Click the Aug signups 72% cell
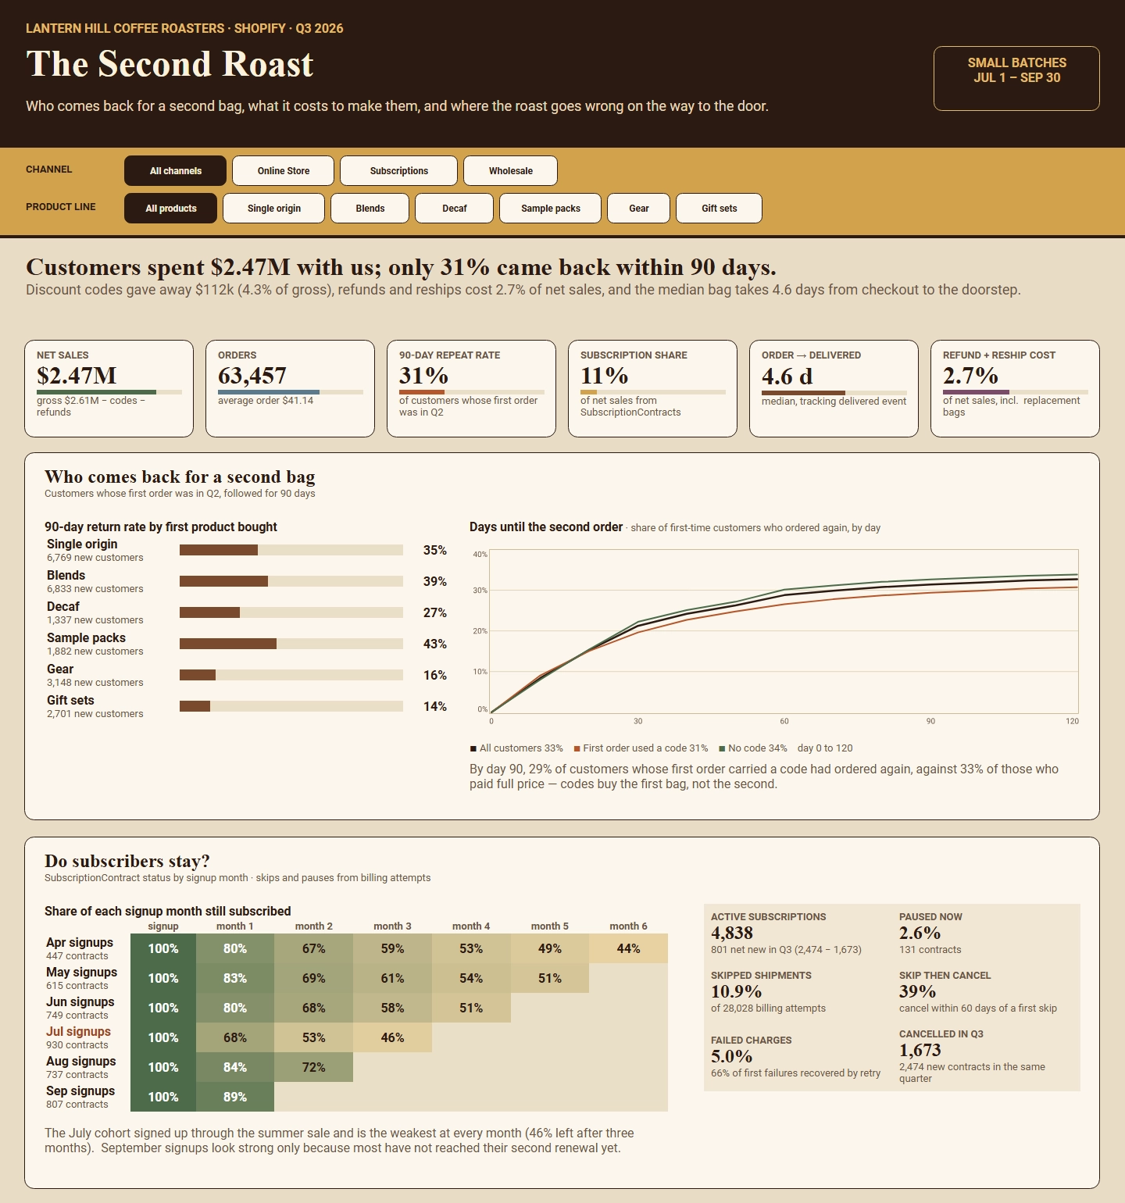Screen dimensions: 1125x1203 click(314, 1067)
